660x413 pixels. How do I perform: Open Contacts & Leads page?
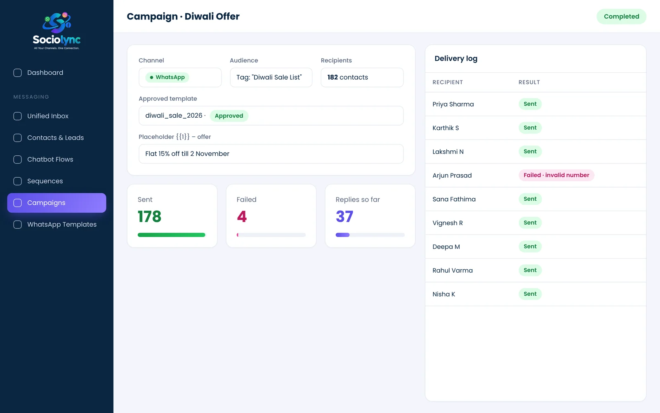(57, 138)
